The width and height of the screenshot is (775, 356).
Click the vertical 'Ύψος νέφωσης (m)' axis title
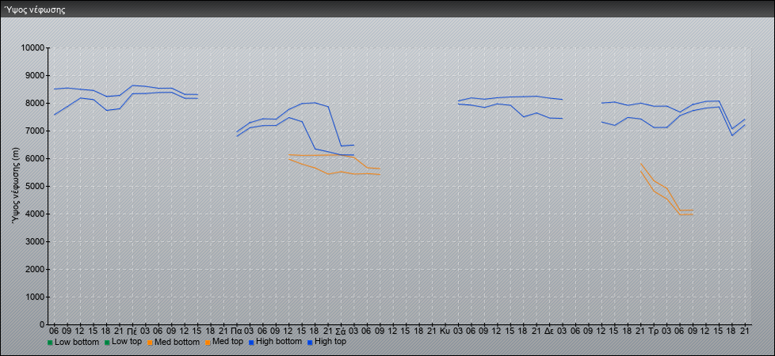click(17, 186)
